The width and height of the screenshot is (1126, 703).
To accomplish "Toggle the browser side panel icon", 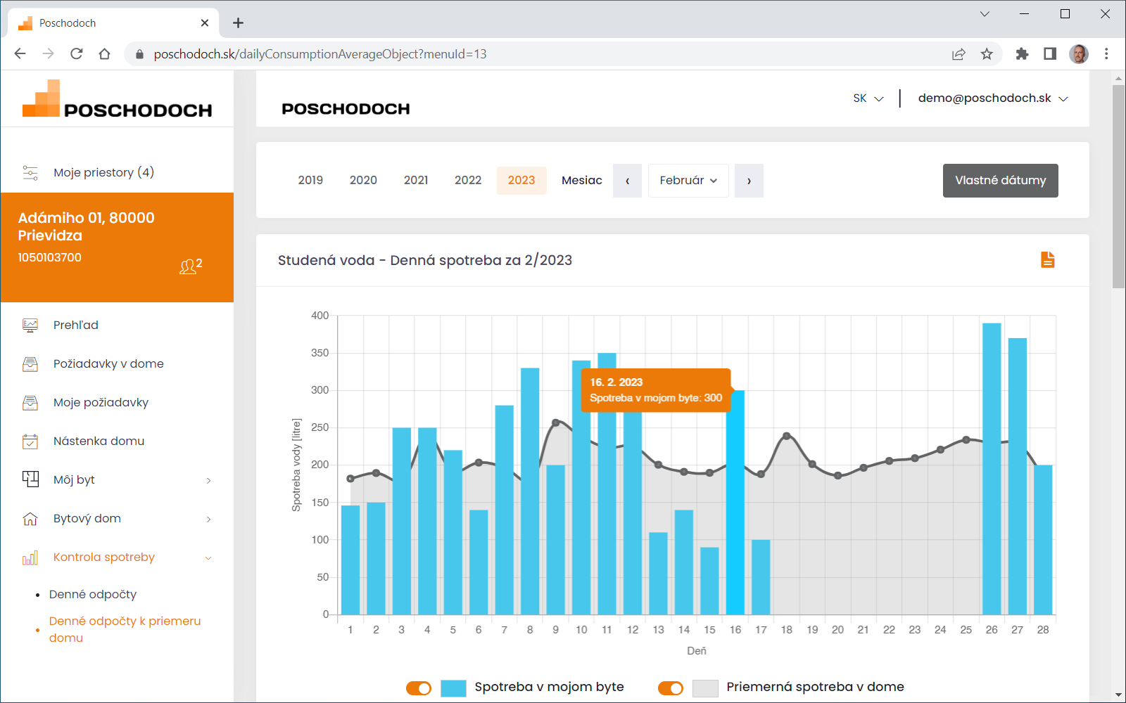I will pyautogui.click(x=1050, y=54).
